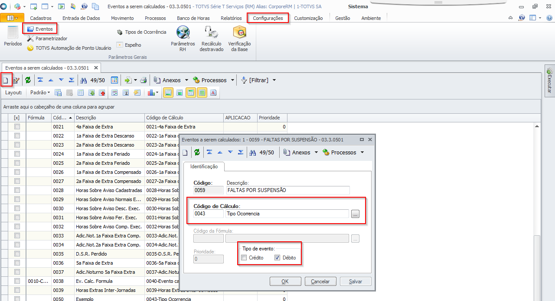Tick checkbox for row 0028
Screen dimensions: 555x301
(x=17, y=190)
